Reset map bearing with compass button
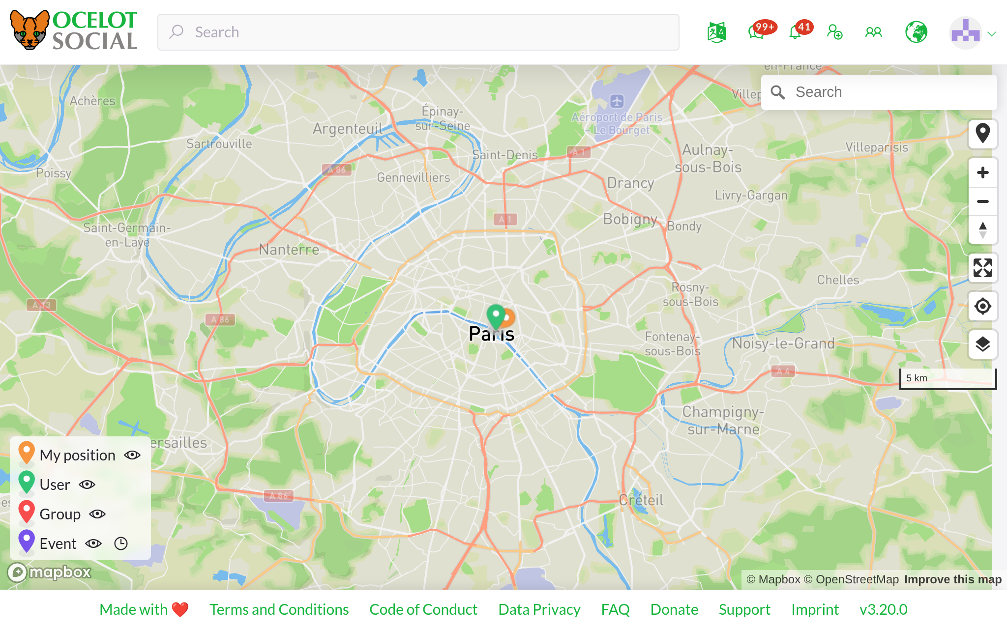Viewport: 1007px width, 629px height. click(x=983, y=230)
